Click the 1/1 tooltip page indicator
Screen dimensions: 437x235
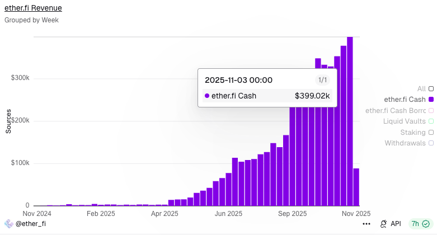(x=322, y=80)
